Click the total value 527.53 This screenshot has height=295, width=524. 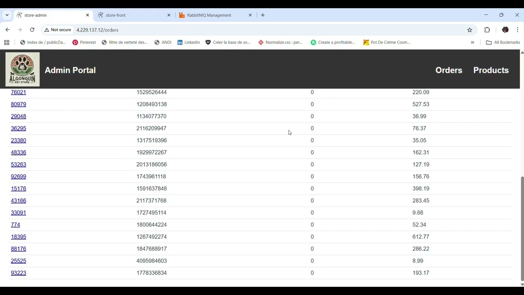pyautogui.click(x=421, y=104)
